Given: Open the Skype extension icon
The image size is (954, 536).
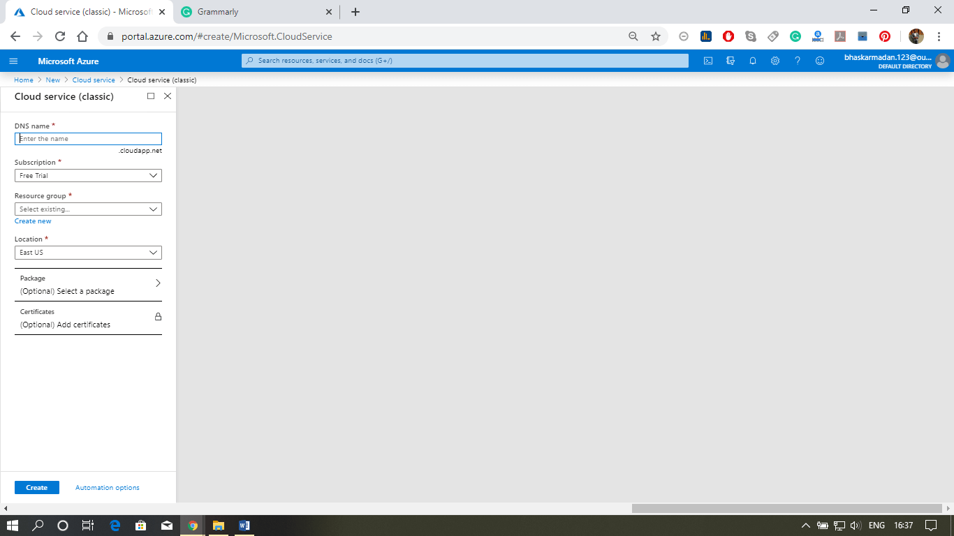Looking at the screenshot, I should [x=751, y=36].
